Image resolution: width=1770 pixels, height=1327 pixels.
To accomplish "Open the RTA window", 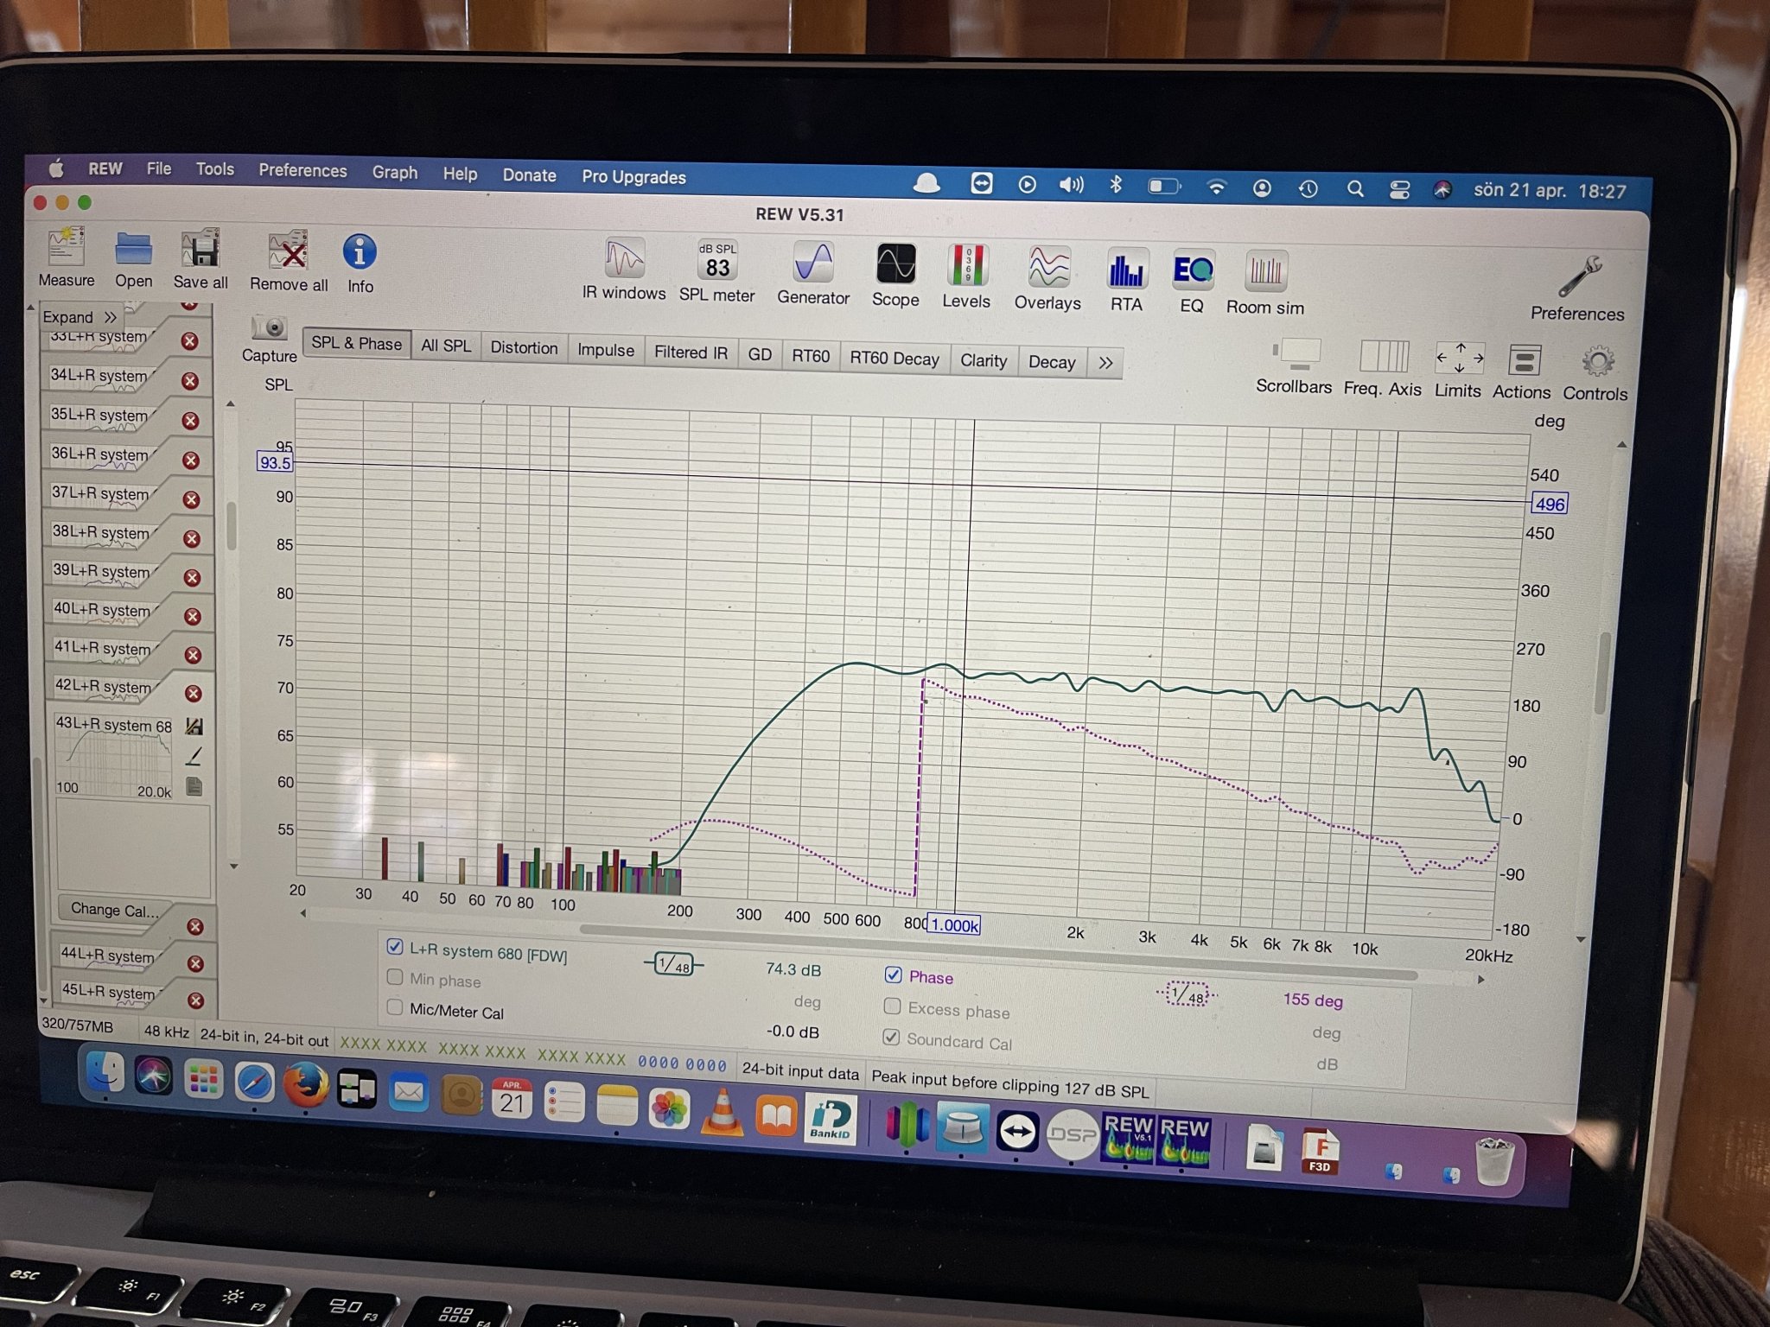I will (x=1126, y=280).
